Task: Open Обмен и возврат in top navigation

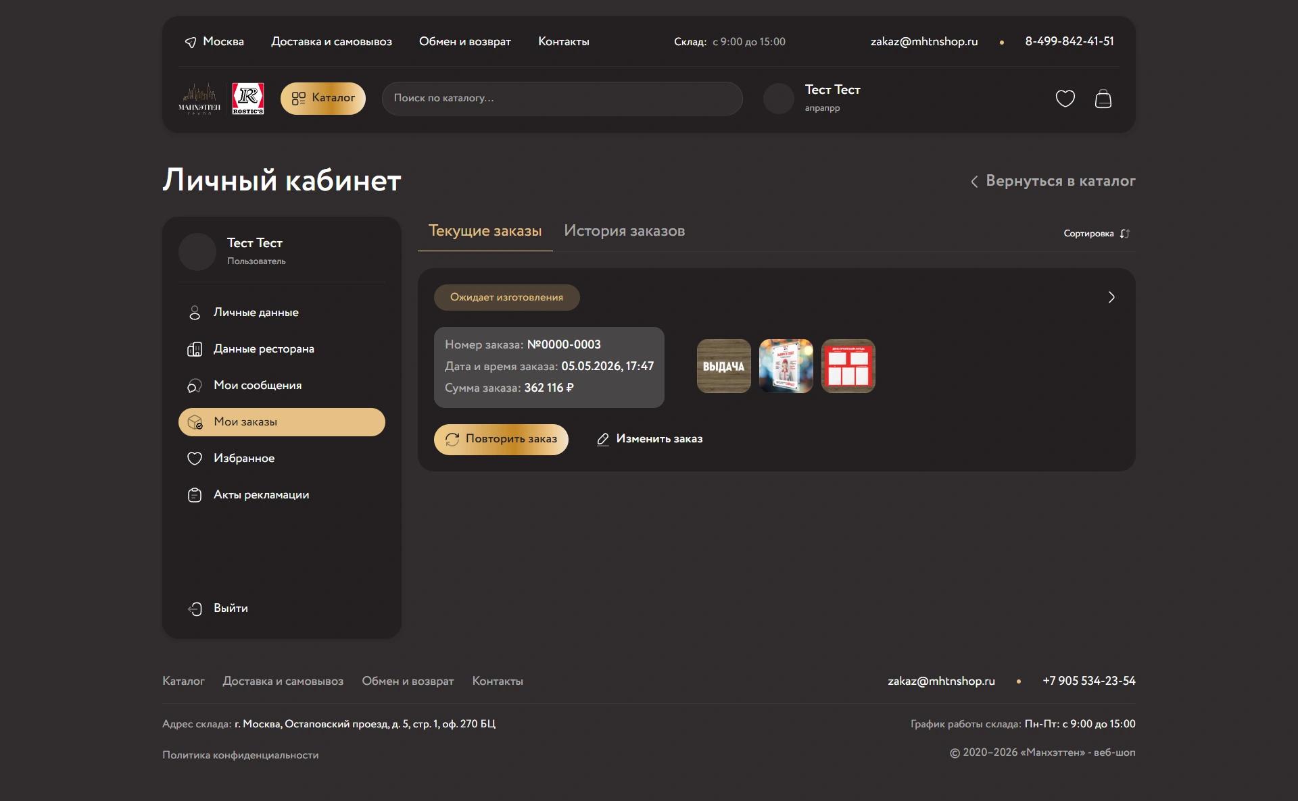Action: click(465, 42)
